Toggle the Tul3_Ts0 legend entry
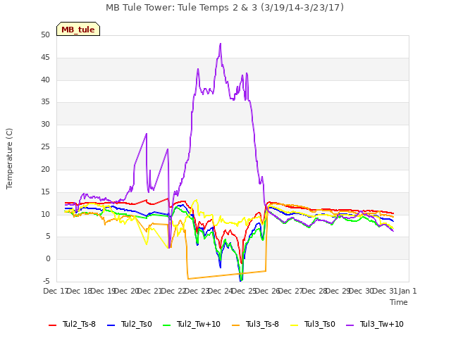The width and height of the screenshot is (451, 338). coord(313,324)
